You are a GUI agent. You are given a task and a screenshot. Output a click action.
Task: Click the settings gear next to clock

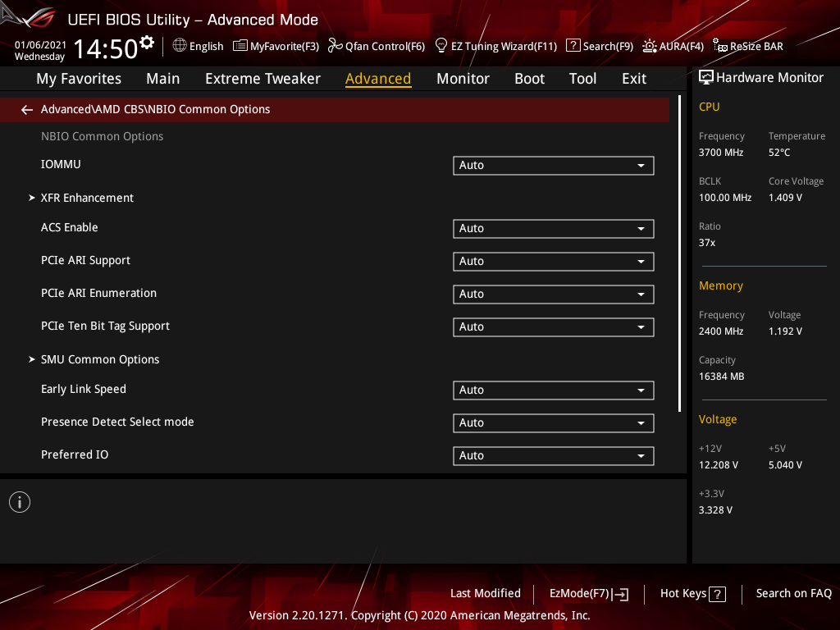(146, 43)
